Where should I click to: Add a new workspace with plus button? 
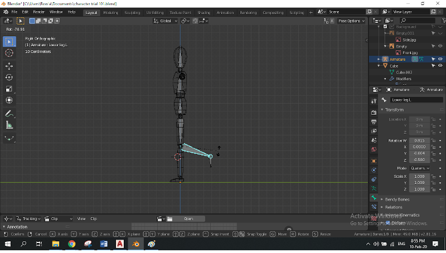(311, 12)
